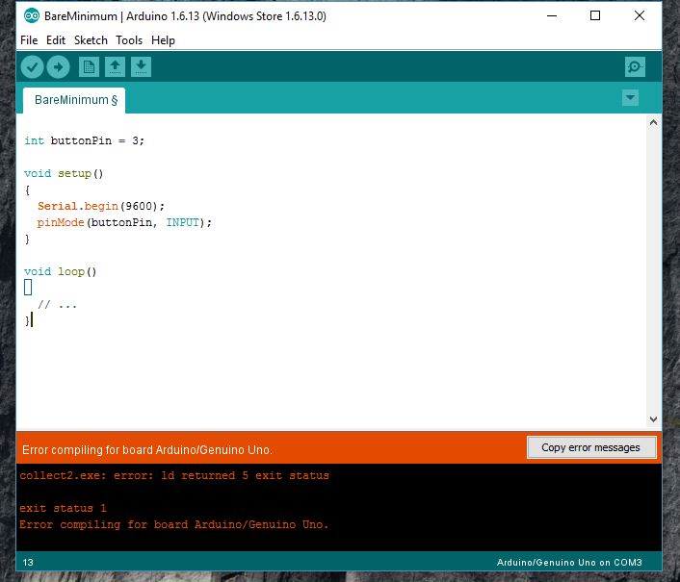680x582 pixels.
Task: Maximize the Arduino window
Action: pyautogui.click(x=595, y=16)
